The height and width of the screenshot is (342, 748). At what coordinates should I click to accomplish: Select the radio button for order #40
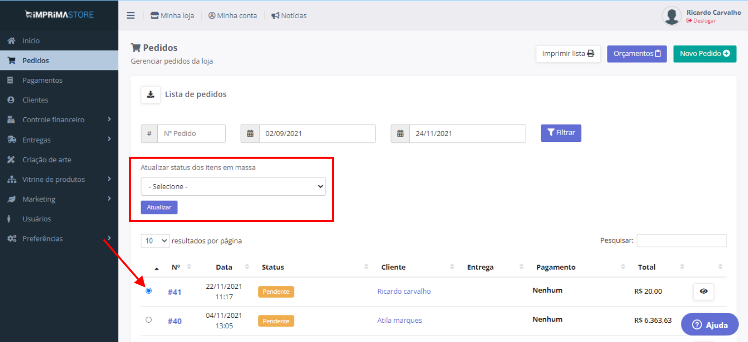pos(149,320)
